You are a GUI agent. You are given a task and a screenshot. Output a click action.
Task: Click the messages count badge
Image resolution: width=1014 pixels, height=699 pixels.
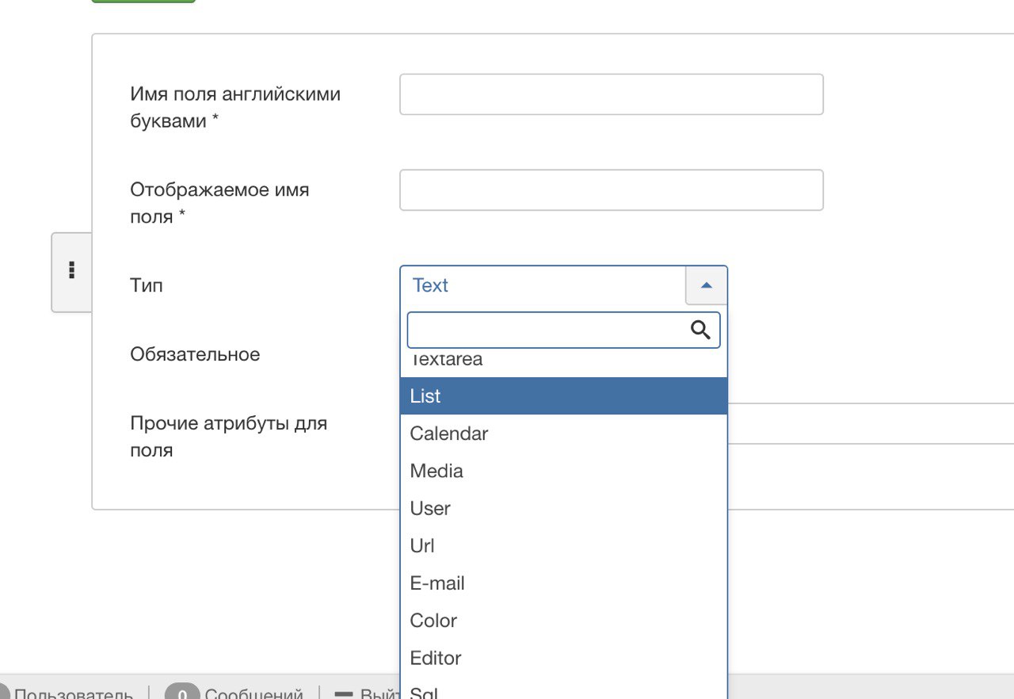[182, 694]
